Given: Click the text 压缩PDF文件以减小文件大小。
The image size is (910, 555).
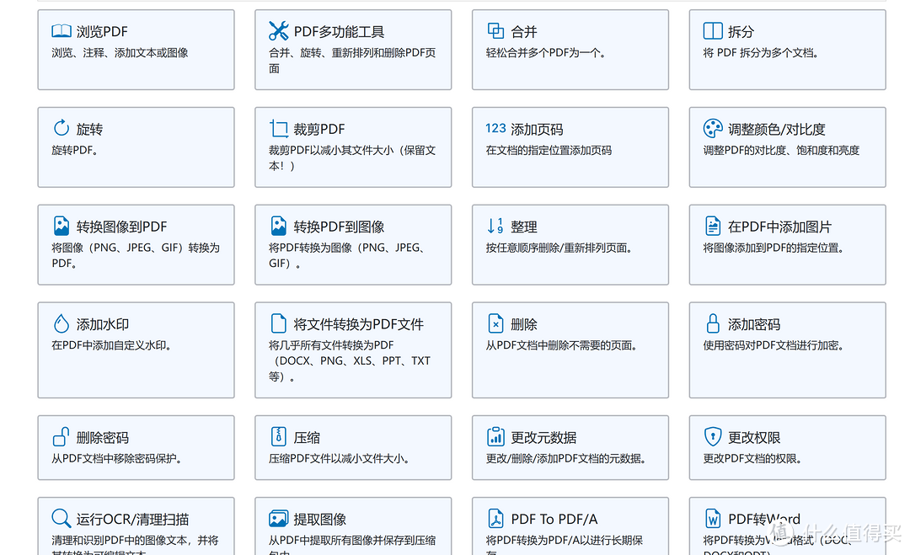Looking at the screenshot, I should pos(339,458).
